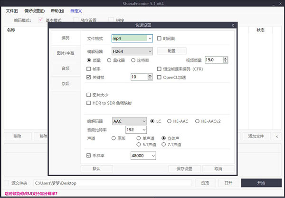Select the 量化器 radio button

click(x=109, y=60)
